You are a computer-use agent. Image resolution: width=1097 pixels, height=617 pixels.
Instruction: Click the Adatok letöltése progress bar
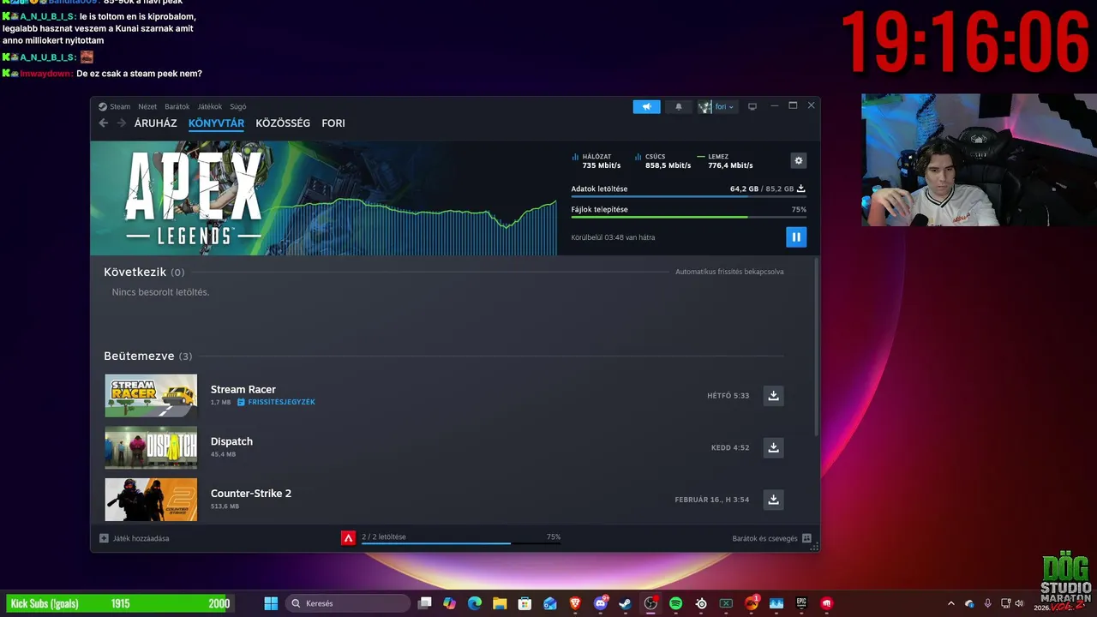click(688, 196)
